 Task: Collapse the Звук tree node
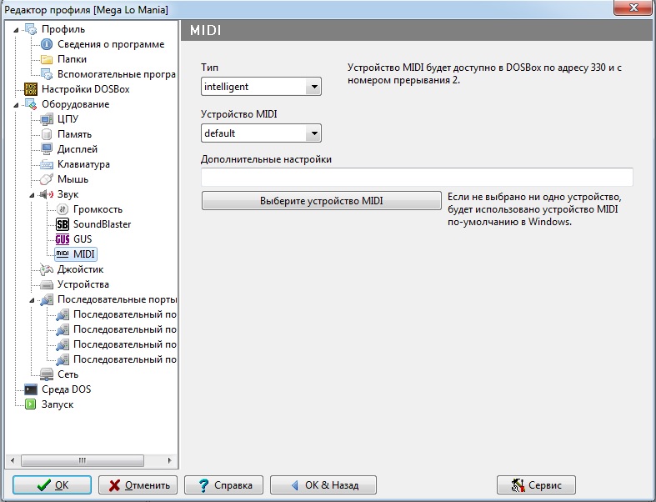tap(32, 194)
